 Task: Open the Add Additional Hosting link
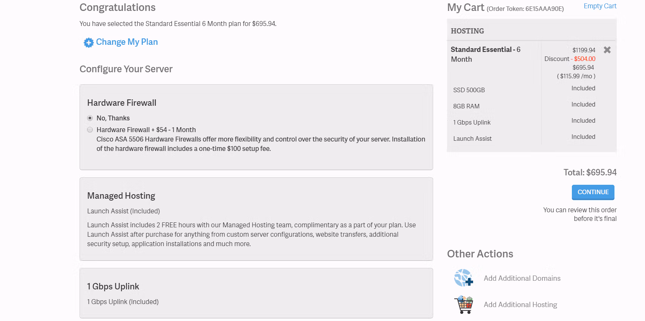(x=520, y=304)
